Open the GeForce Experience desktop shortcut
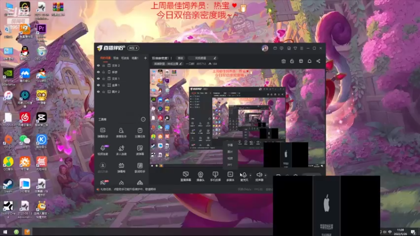The width and height of the screenshot is (420, 236). [x=8, y=77]
